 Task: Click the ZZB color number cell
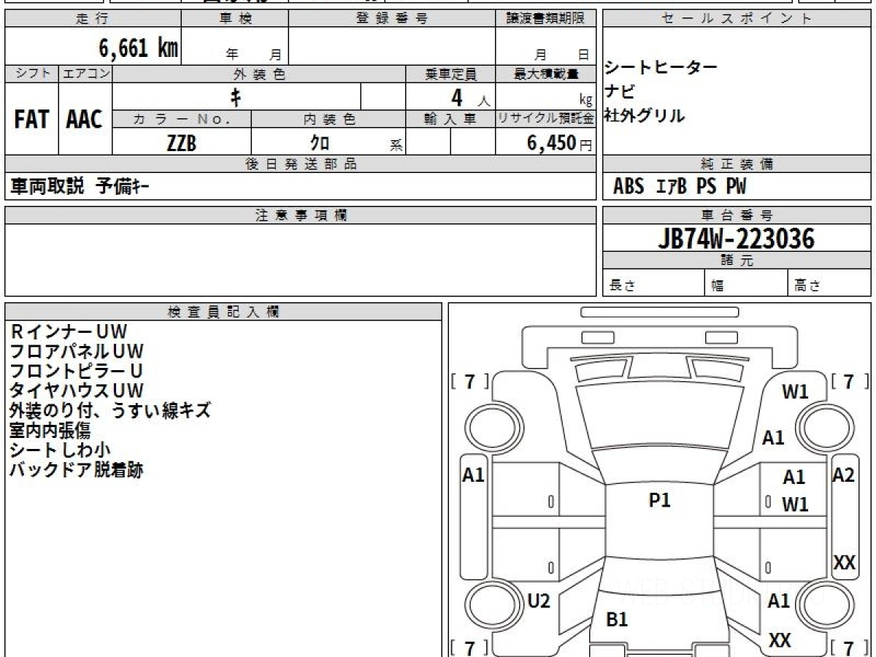[182, 143]
